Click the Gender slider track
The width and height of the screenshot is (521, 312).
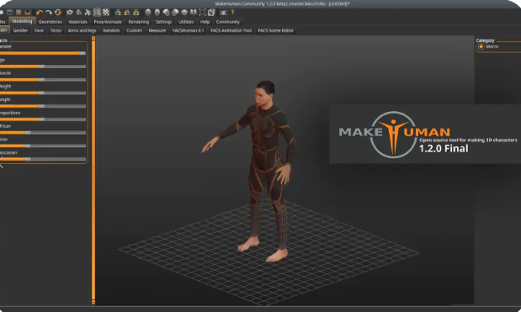click(x=43, y=53)
